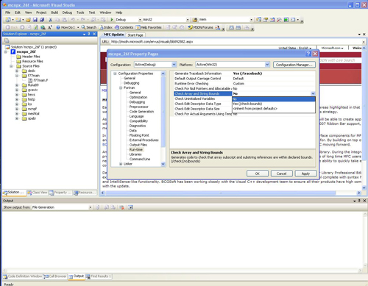Expand the Linker node in Property Pages
This screenshot has width=368, height=286.
point(121,164)
